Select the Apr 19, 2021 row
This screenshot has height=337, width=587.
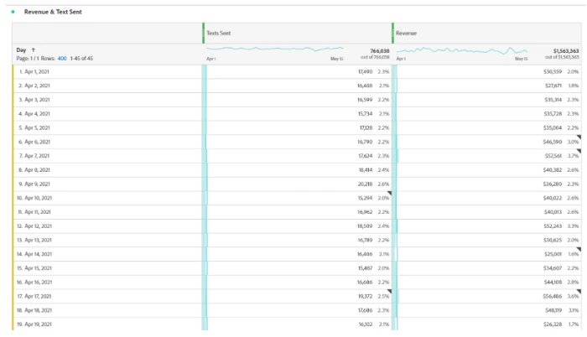click(x=297, y=324)
